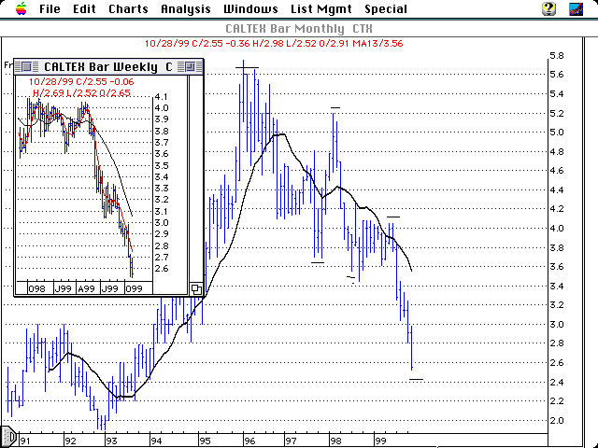Open the application switcher icon
Viewport: 598px width, 448px height.
tap(576, 8)
